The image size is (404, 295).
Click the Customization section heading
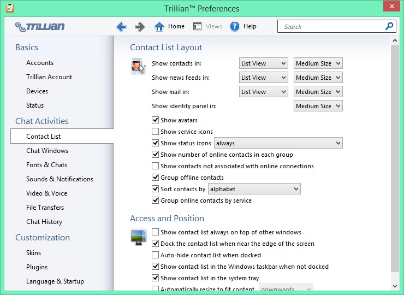pyautogui.click(x=43, y=237)
